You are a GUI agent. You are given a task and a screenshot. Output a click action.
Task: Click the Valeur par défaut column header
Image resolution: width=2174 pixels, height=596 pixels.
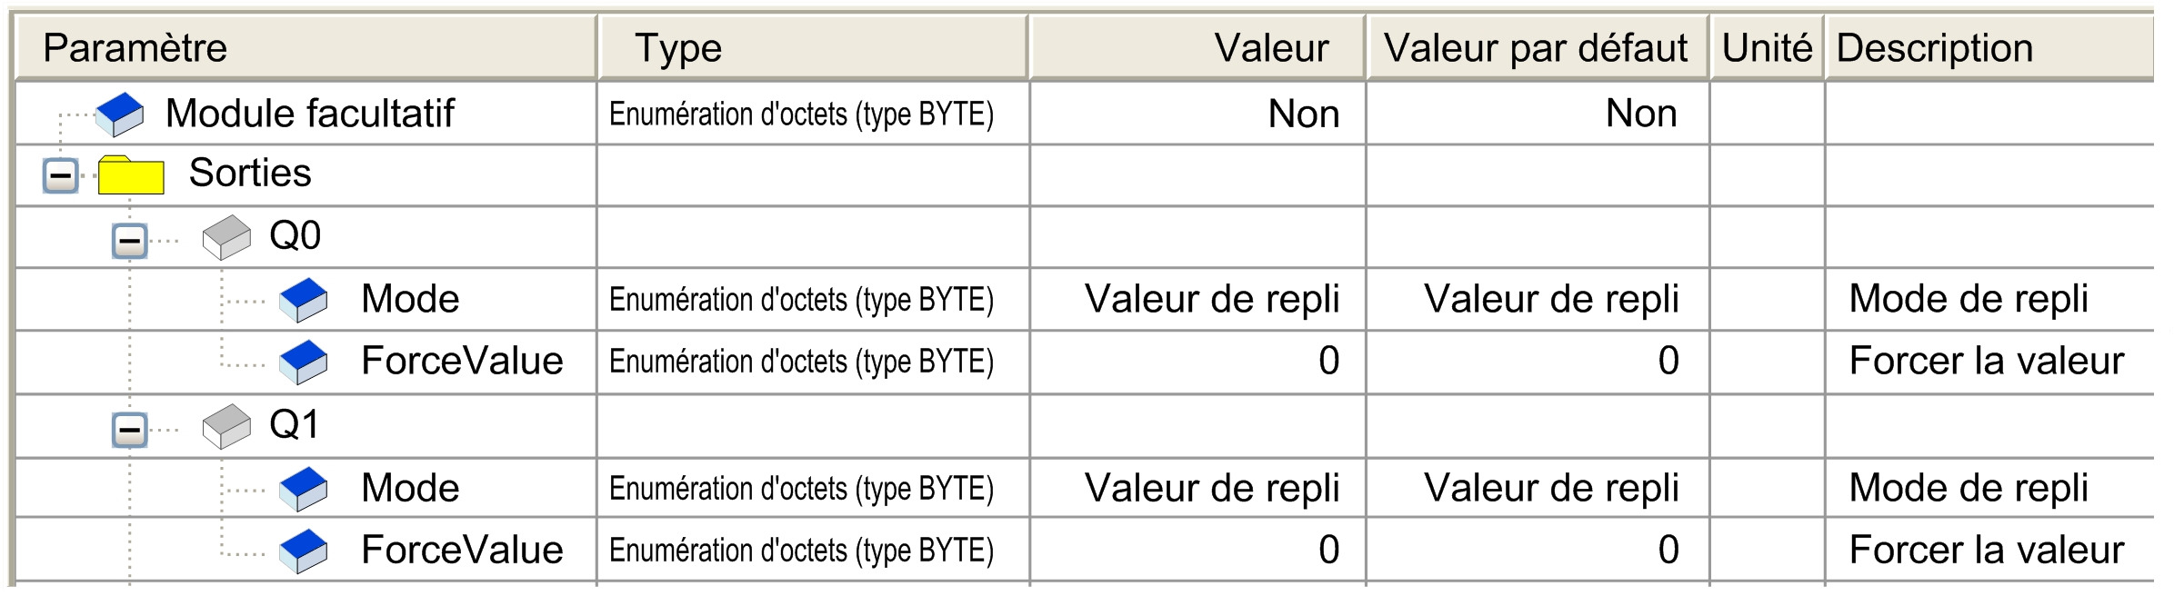coord(1536,48)
